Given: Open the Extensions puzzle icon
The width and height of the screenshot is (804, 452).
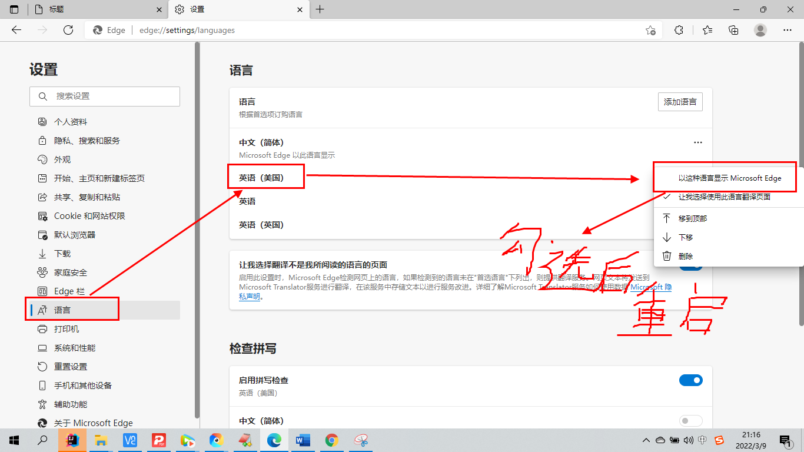Looking at the screenshot, I should click(679, 30).
